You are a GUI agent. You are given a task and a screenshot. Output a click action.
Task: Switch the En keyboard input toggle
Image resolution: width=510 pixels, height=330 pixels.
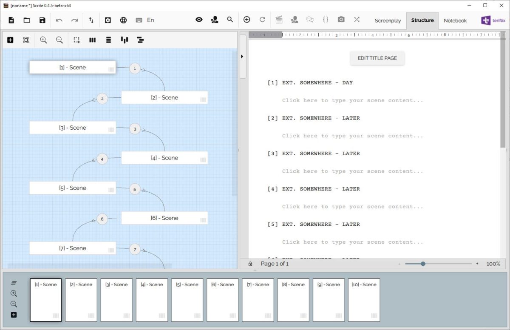[x=150, y=20]
